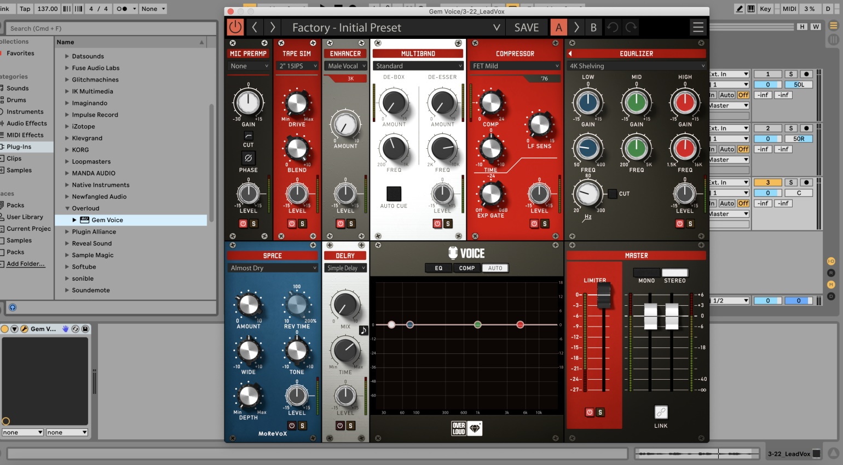Open the Mic Preamp model dropdown

(249, 66)
